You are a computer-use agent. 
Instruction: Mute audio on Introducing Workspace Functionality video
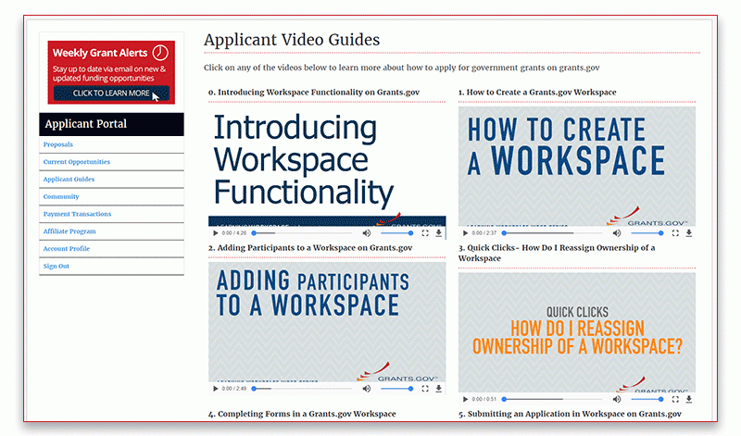tap(366, 233)
